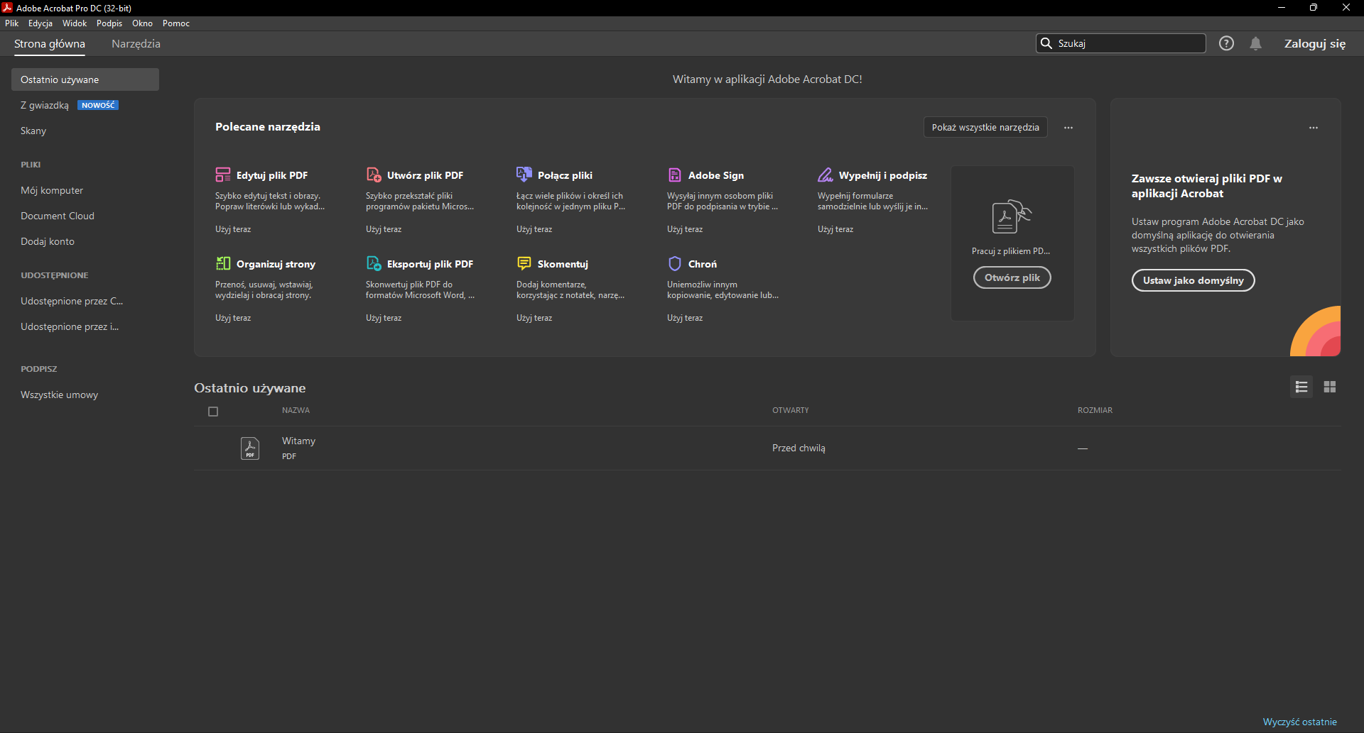
Task: Click the Przed chwilą opened time cell
Action: [799, 448]
